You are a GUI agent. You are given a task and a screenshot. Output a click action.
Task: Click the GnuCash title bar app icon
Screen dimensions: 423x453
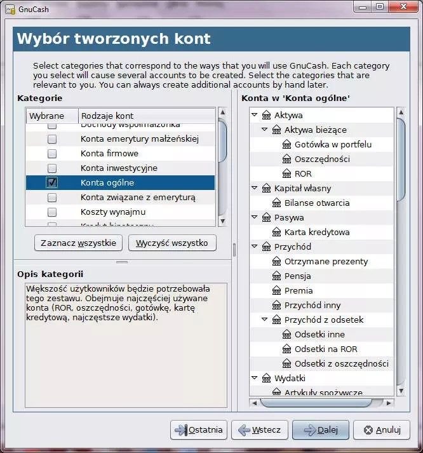coord(10,10)
